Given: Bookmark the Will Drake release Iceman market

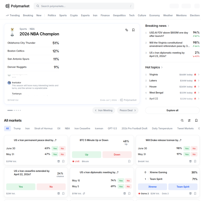Looking at the screenshot, I should tap(195, 161).
